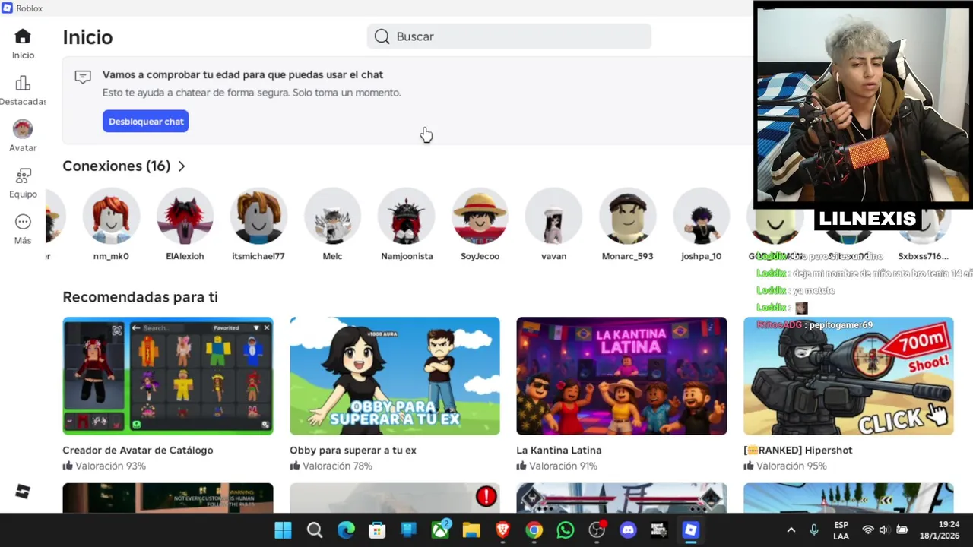Open the Más menu in sidebar

pyautogui.click(x=23, y=229)
